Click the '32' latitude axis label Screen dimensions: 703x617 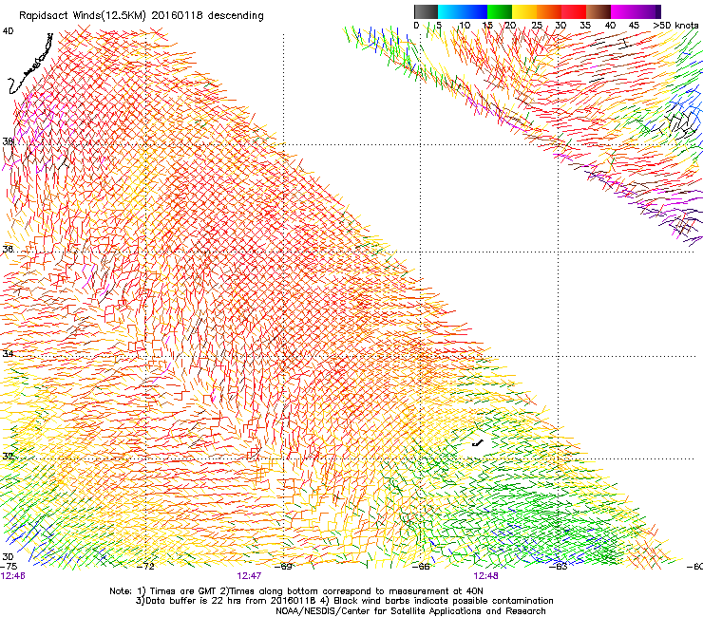(8, 457)
